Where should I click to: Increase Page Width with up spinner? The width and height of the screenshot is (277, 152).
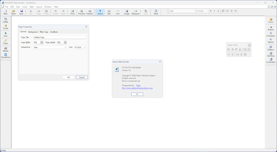[x=42, y=42]
